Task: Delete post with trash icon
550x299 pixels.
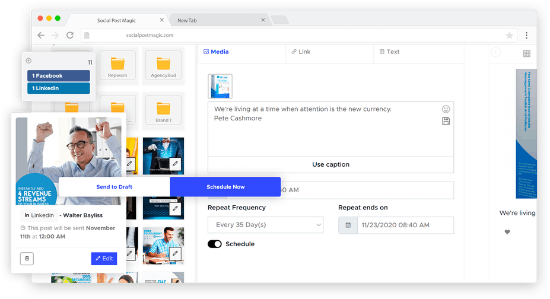Action: 27,259
